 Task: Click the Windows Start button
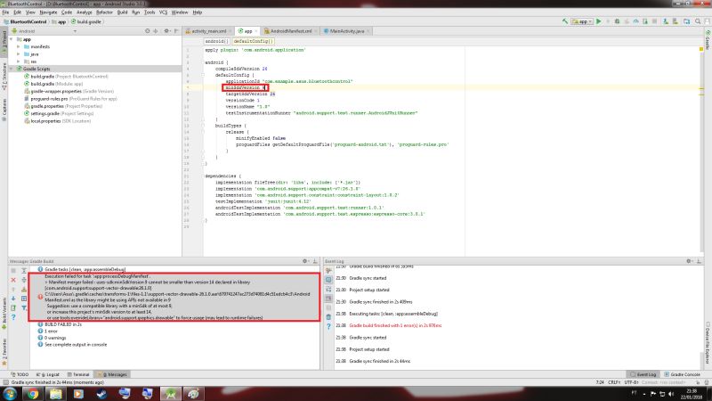[10, 393]
